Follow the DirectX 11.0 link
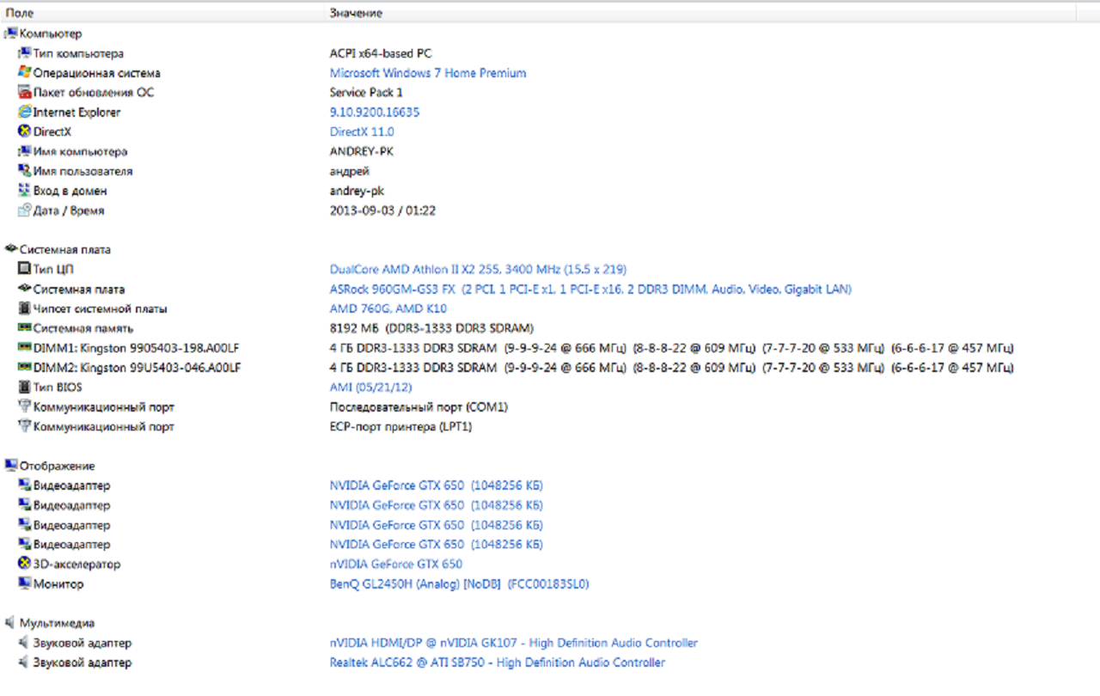The height and width of the screenshot is (696, 1100). coord(362,131)
